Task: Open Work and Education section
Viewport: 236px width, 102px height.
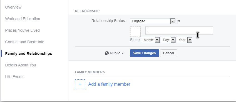Action: [23, 19]
